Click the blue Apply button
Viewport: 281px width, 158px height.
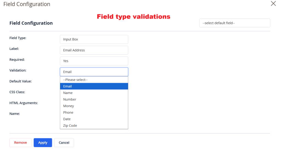pyautogui.click(x=43, y=143)
